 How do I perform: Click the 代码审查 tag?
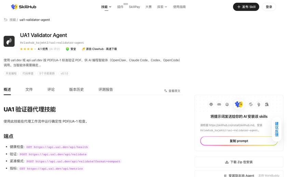point(28,74)
